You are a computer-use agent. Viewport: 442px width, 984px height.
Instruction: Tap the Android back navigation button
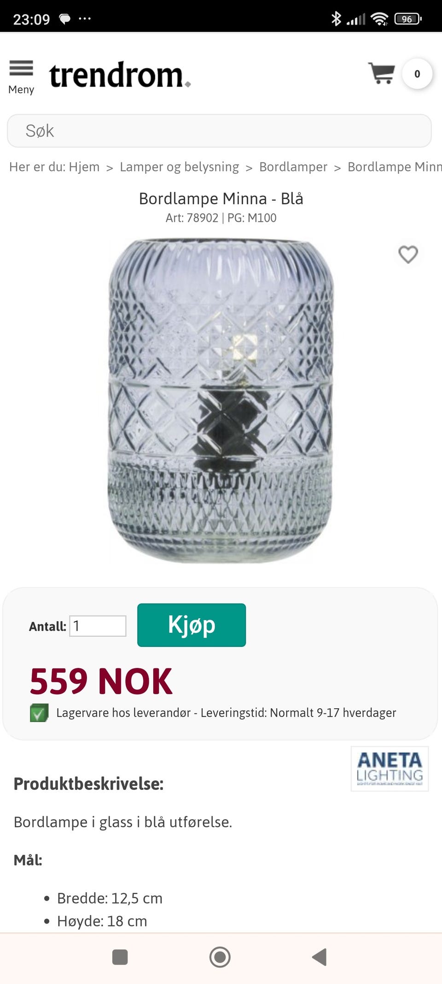tap(319, 957)
